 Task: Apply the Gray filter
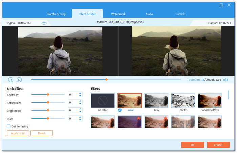(x=156, y=101)
